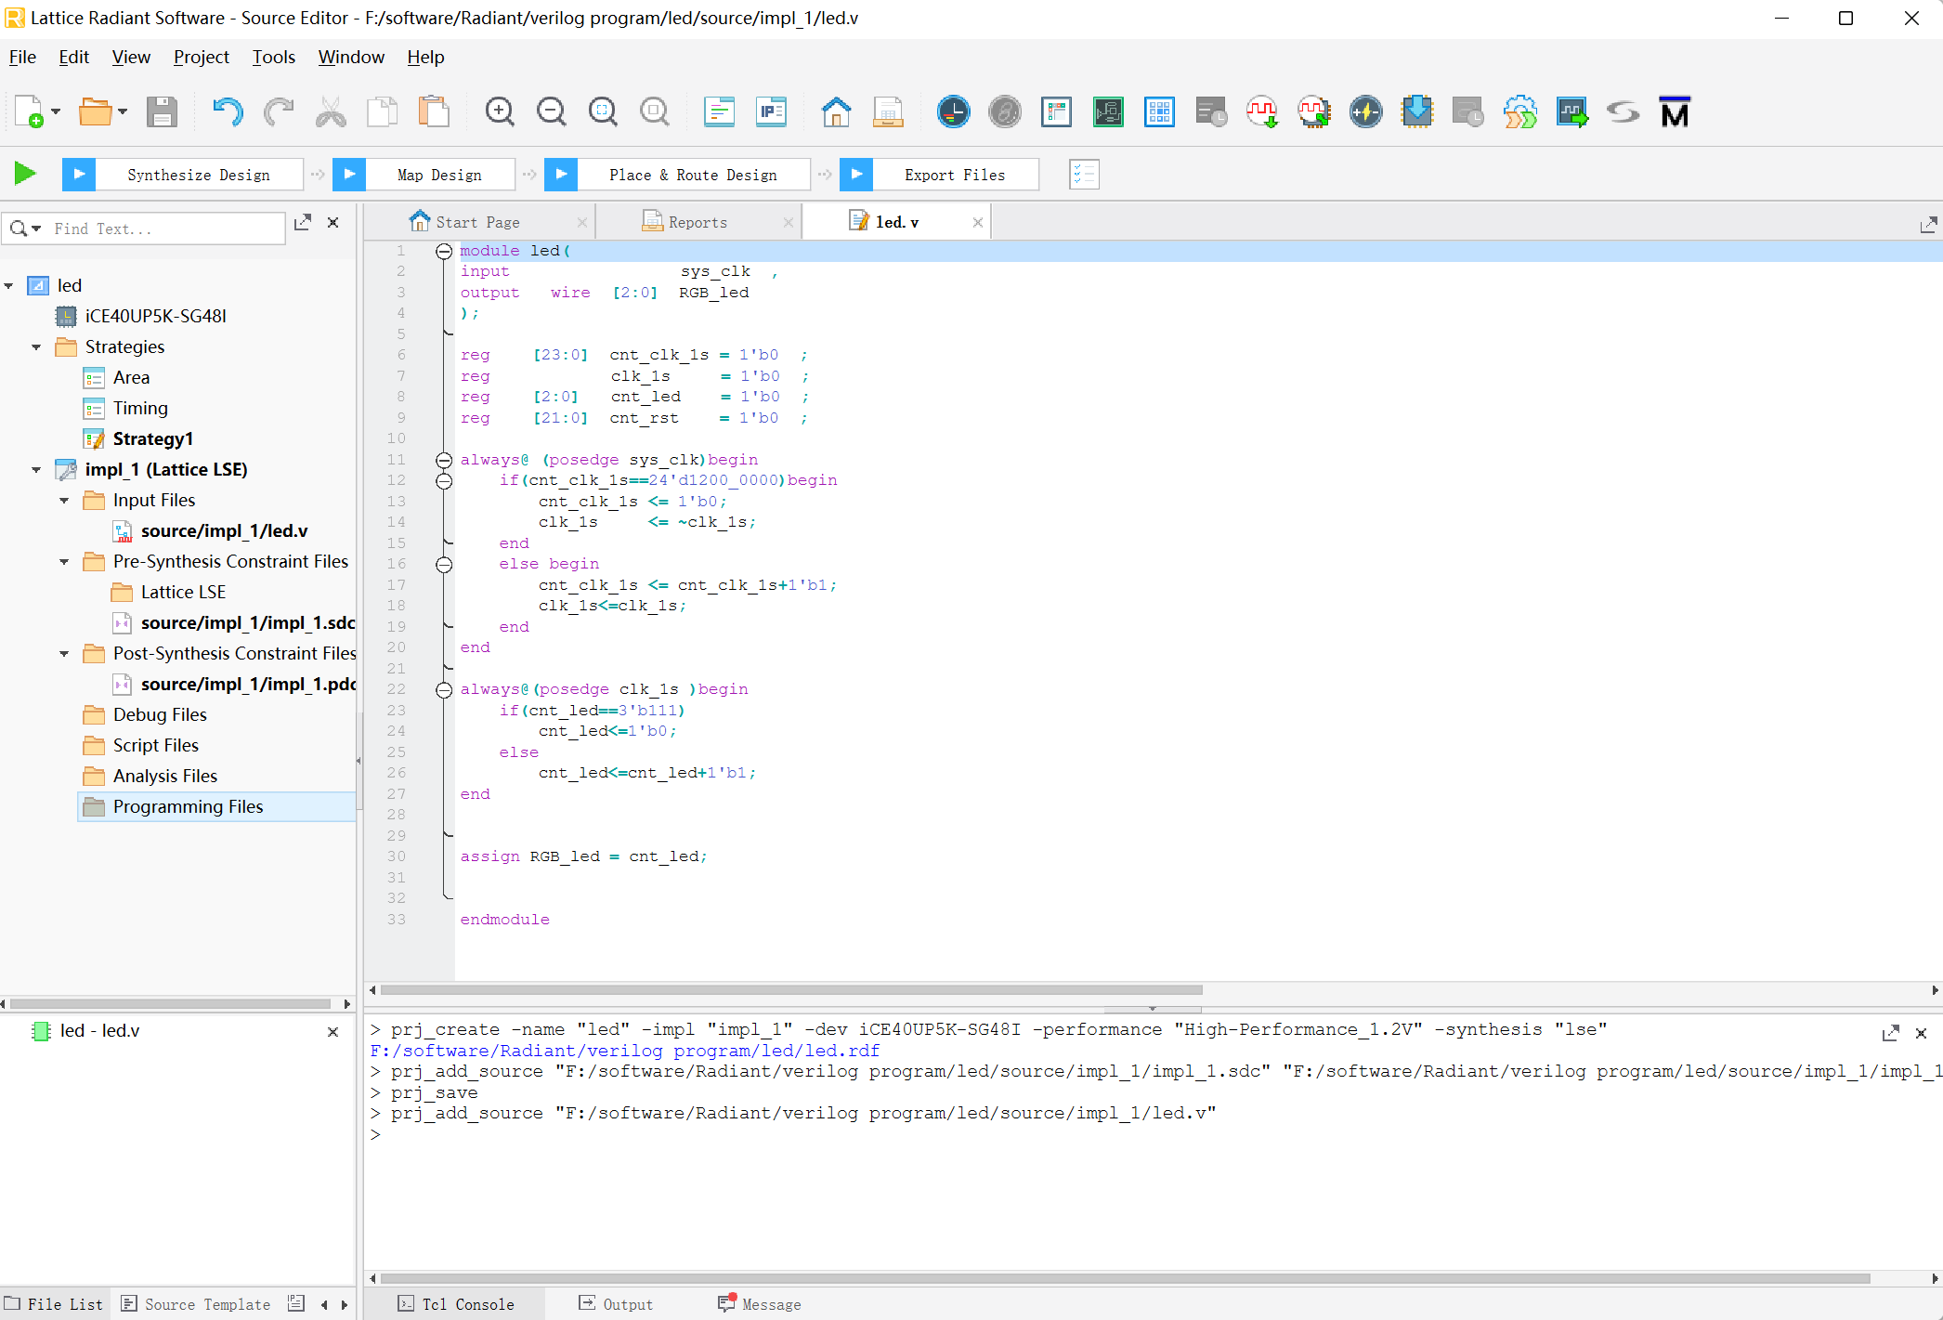Collapse the Strategies folder
This screenshot has width=1943, height=1320.
[36, 347]
